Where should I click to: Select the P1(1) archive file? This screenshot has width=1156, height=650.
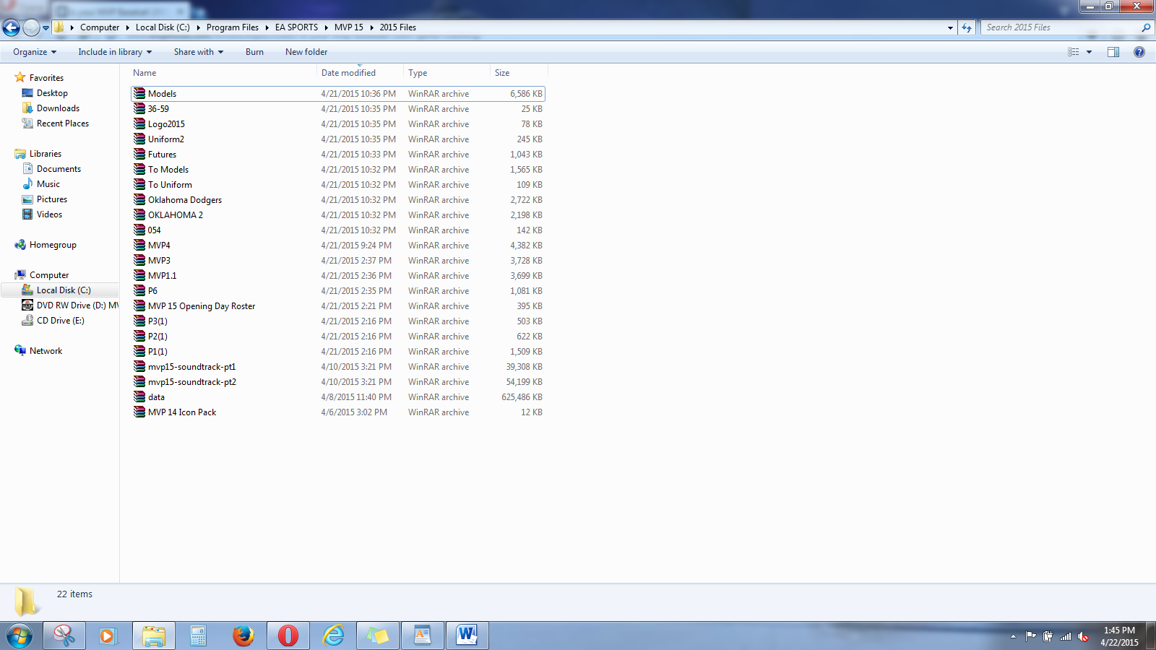[x=337, y=352]
